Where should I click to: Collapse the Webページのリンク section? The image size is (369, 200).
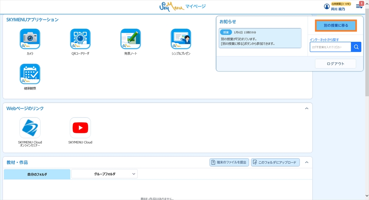pos(306,109)
